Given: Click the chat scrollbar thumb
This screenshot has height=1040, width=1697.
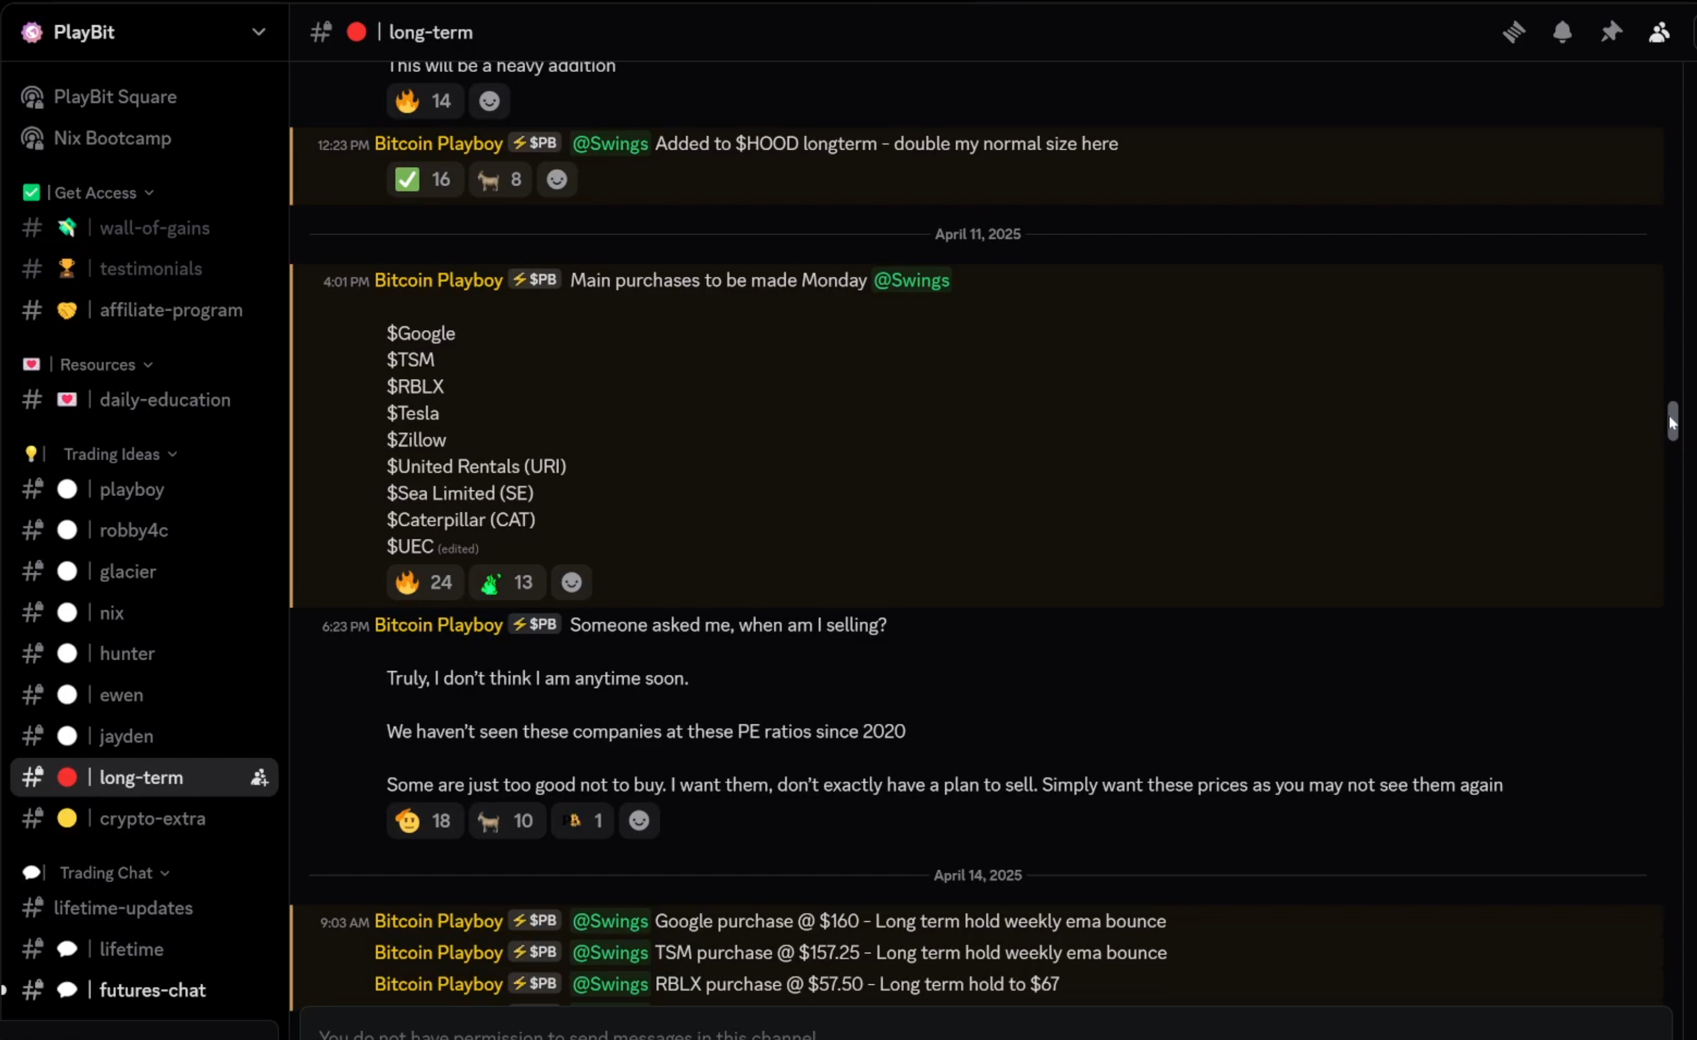Looking at the screenshot, I should pos(1672,421).
